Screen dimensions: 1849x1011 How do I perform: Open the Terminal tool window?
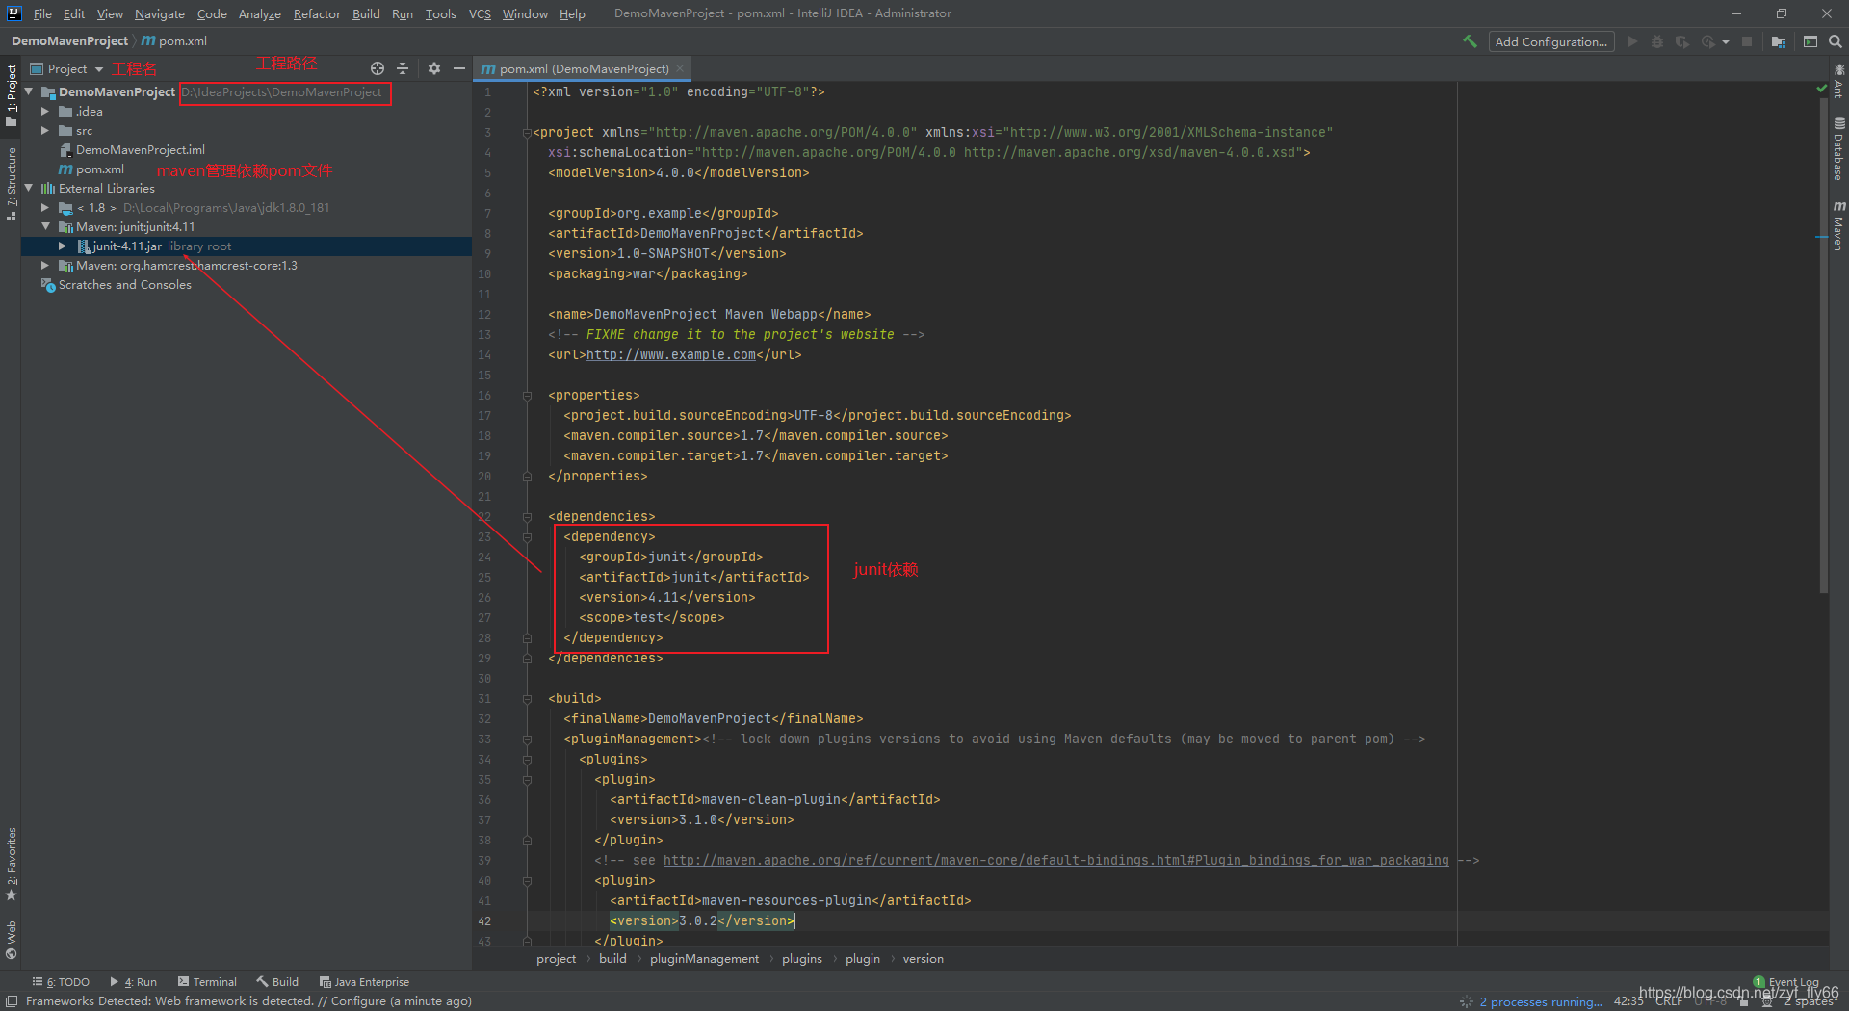click(207, 982)
